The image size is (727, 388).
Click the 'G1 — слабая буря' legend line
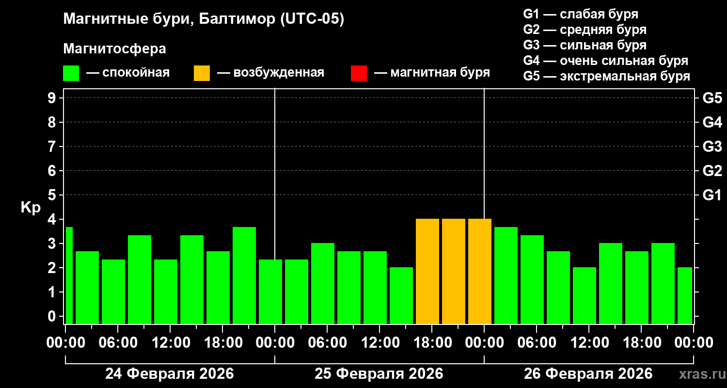point(581,14)
